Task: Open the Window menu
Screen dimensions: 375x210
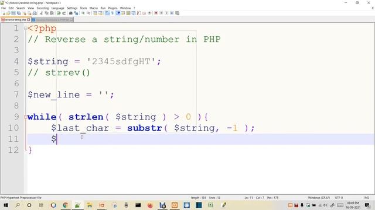Action: [x=125, y=8]
